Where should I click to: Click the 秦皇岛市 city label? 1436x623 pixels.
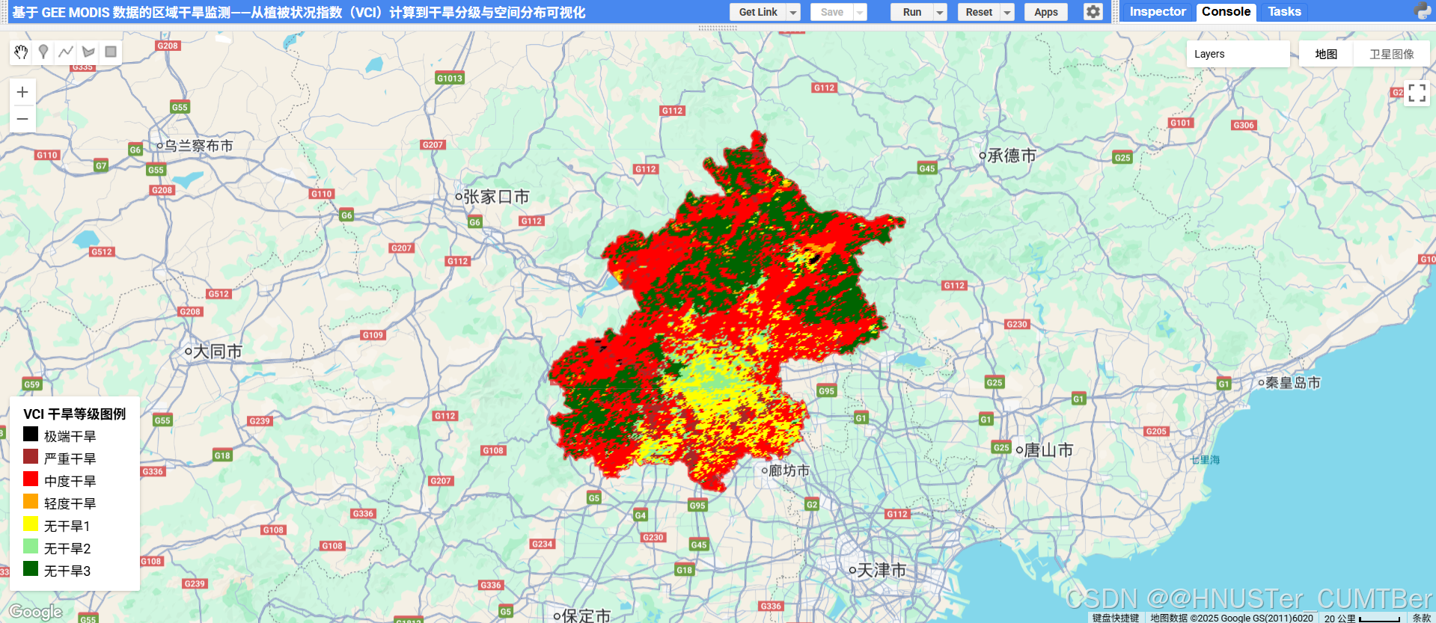tap(1293, 383)
